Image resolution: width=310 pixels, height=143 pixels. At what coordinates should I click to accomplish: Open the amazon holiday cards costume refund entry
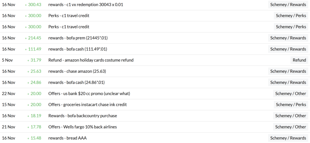(x=91, y=60)
